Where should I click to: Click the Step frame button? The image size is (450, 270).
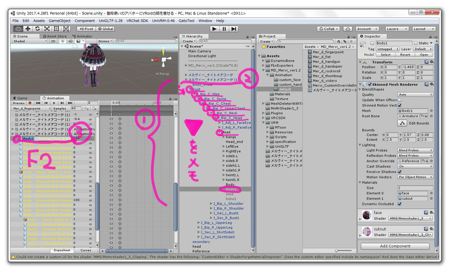(x=234, y=29)
